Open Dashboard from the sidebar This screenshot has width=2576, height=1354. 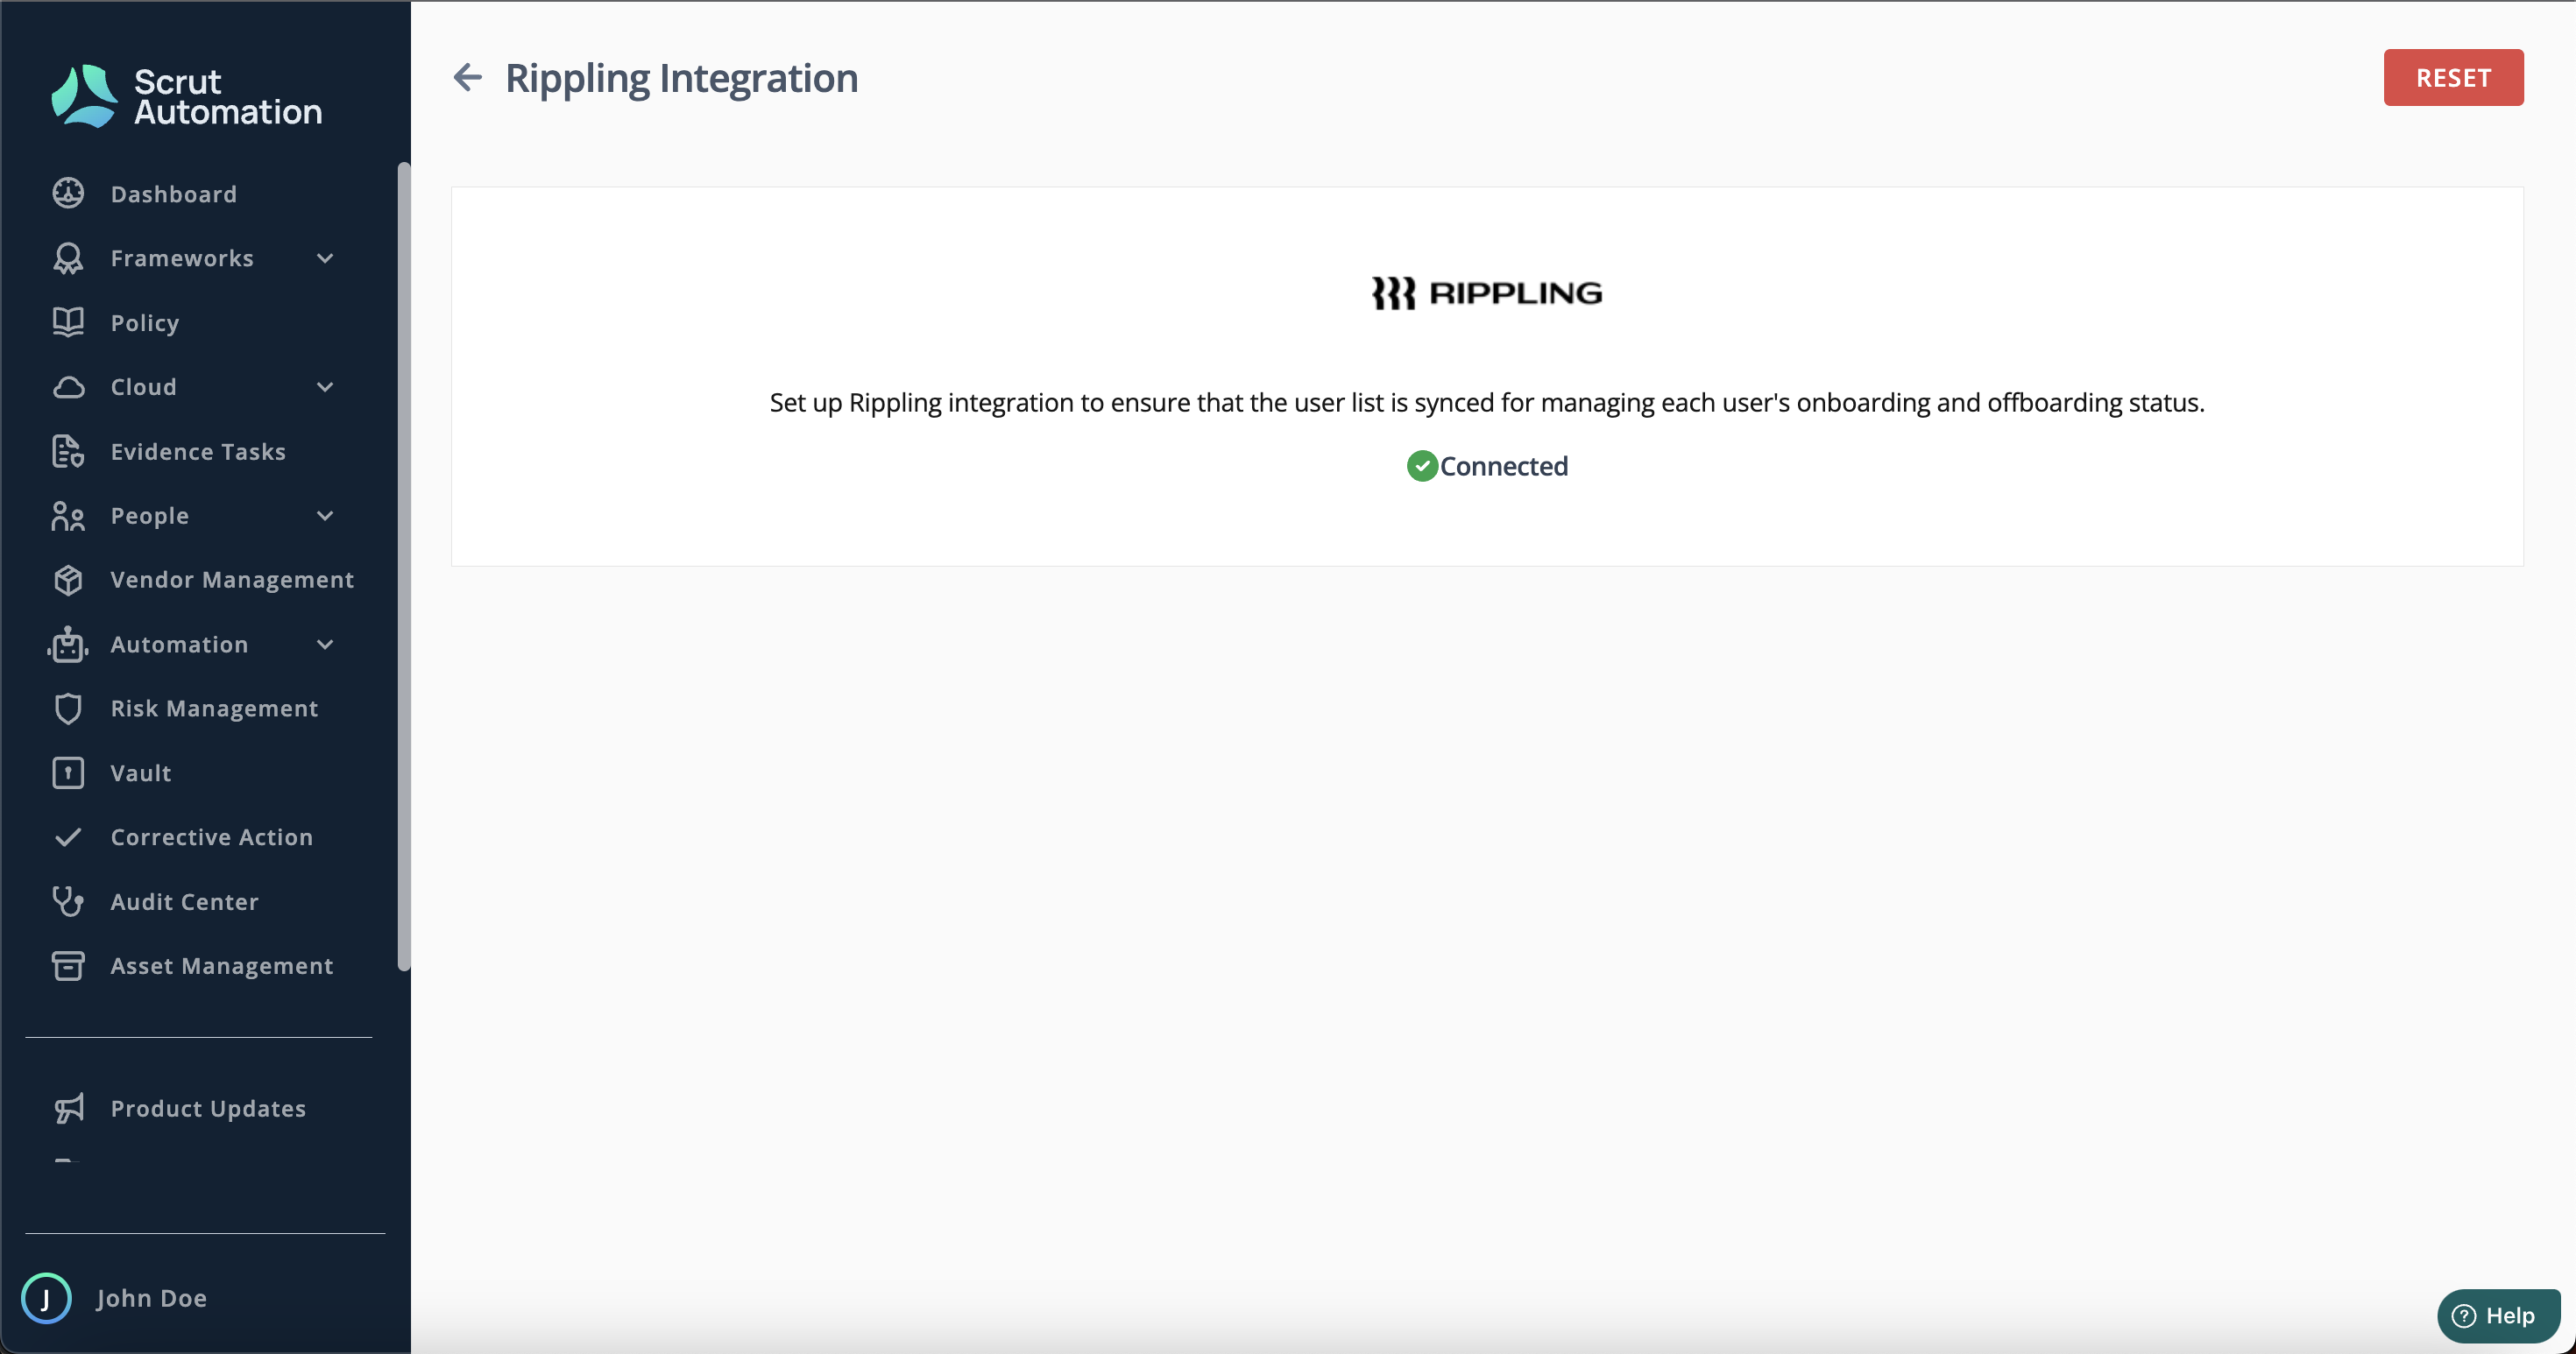tap(173, 194)
